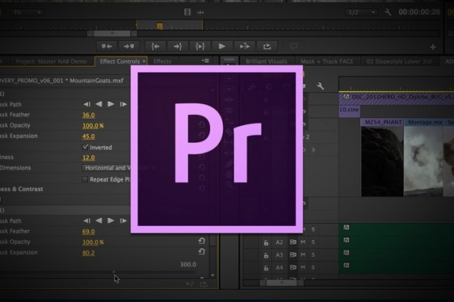The width and height of the screenshot is (454, 302).
Task: Select the Effect Controls tab
Action: point(119,61)
